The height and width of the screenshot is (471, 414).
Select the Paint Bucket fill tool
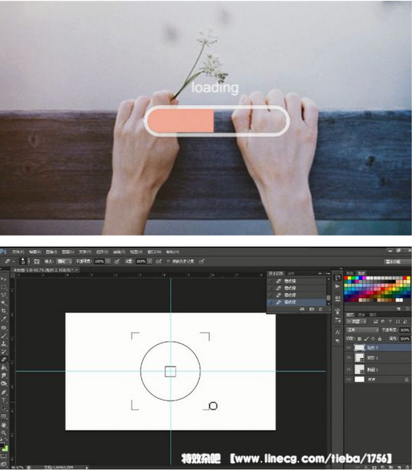pos(4,368)
